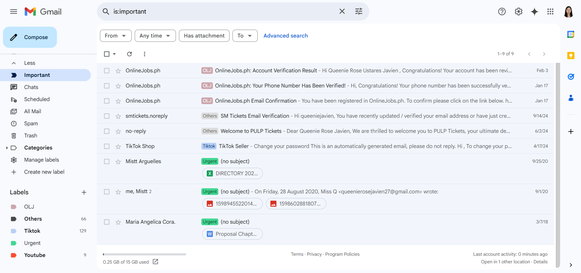This screenshot has height=273, width=581.
Task: Show search options slider icon
Action: click(359, 12)
